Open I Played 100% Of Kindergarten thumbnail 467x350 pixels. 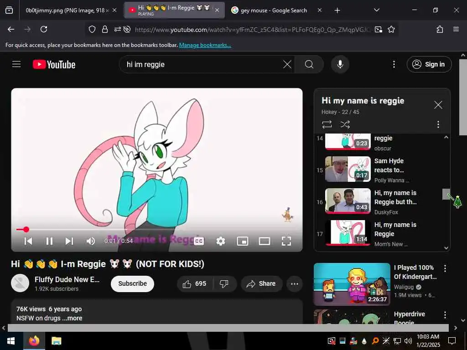click(x=352, y=284)
